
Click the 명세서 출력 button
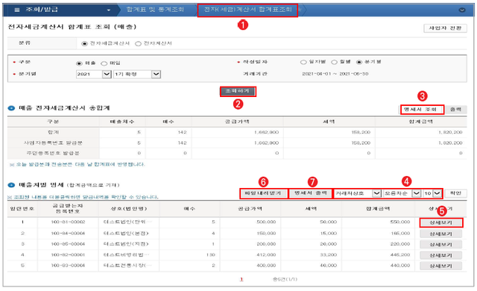pyautogui.click(x=310, y=193)
